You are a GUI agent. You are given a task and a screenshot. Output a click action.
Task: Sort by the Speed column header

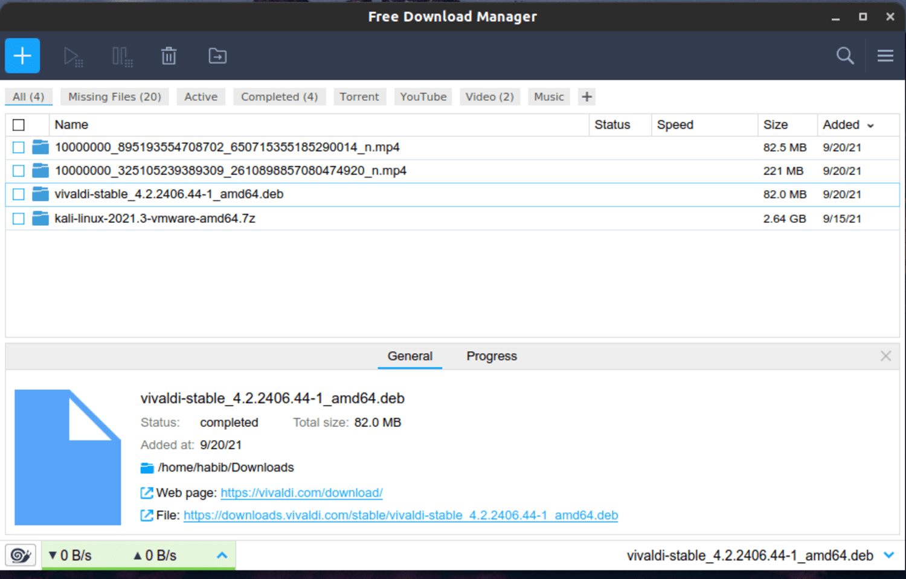[705, 125]
